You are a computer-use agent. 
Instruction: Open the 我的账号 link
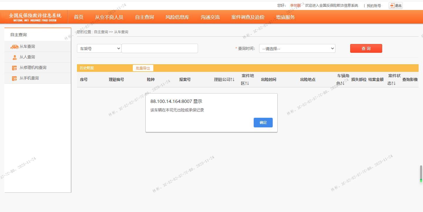pos(374,6)
